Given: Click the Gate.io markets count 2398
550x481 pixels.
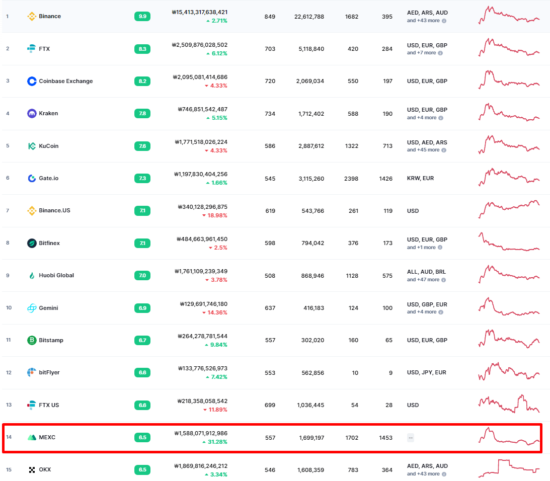Looking at the screenshot, I should click(x=351, y=179).
